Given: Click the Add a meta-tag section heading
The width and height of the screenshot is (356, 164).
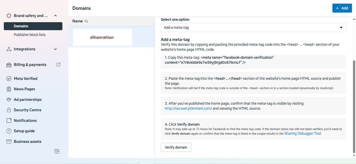Looking at the screenshot, I should 175,39.
